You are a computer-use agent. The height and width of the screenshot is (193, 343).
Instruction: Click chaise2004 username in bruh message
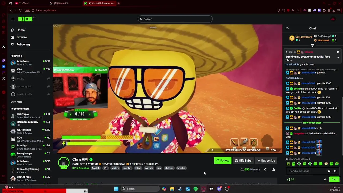[308, 128]
